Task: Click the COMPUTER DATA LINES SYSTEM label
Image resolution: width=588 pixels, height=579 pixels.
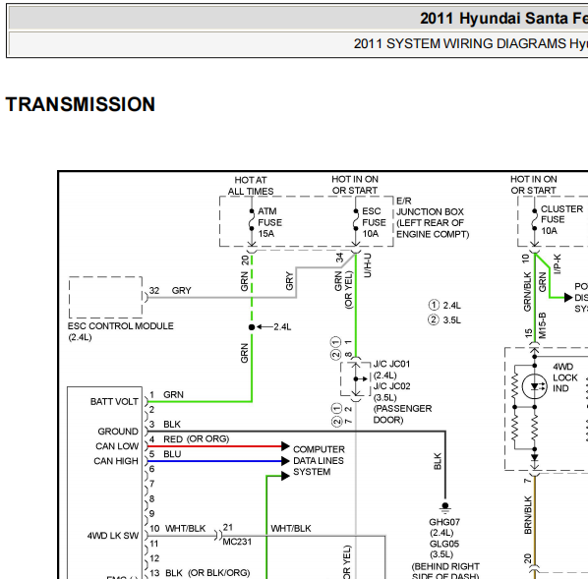Action: 319,460
